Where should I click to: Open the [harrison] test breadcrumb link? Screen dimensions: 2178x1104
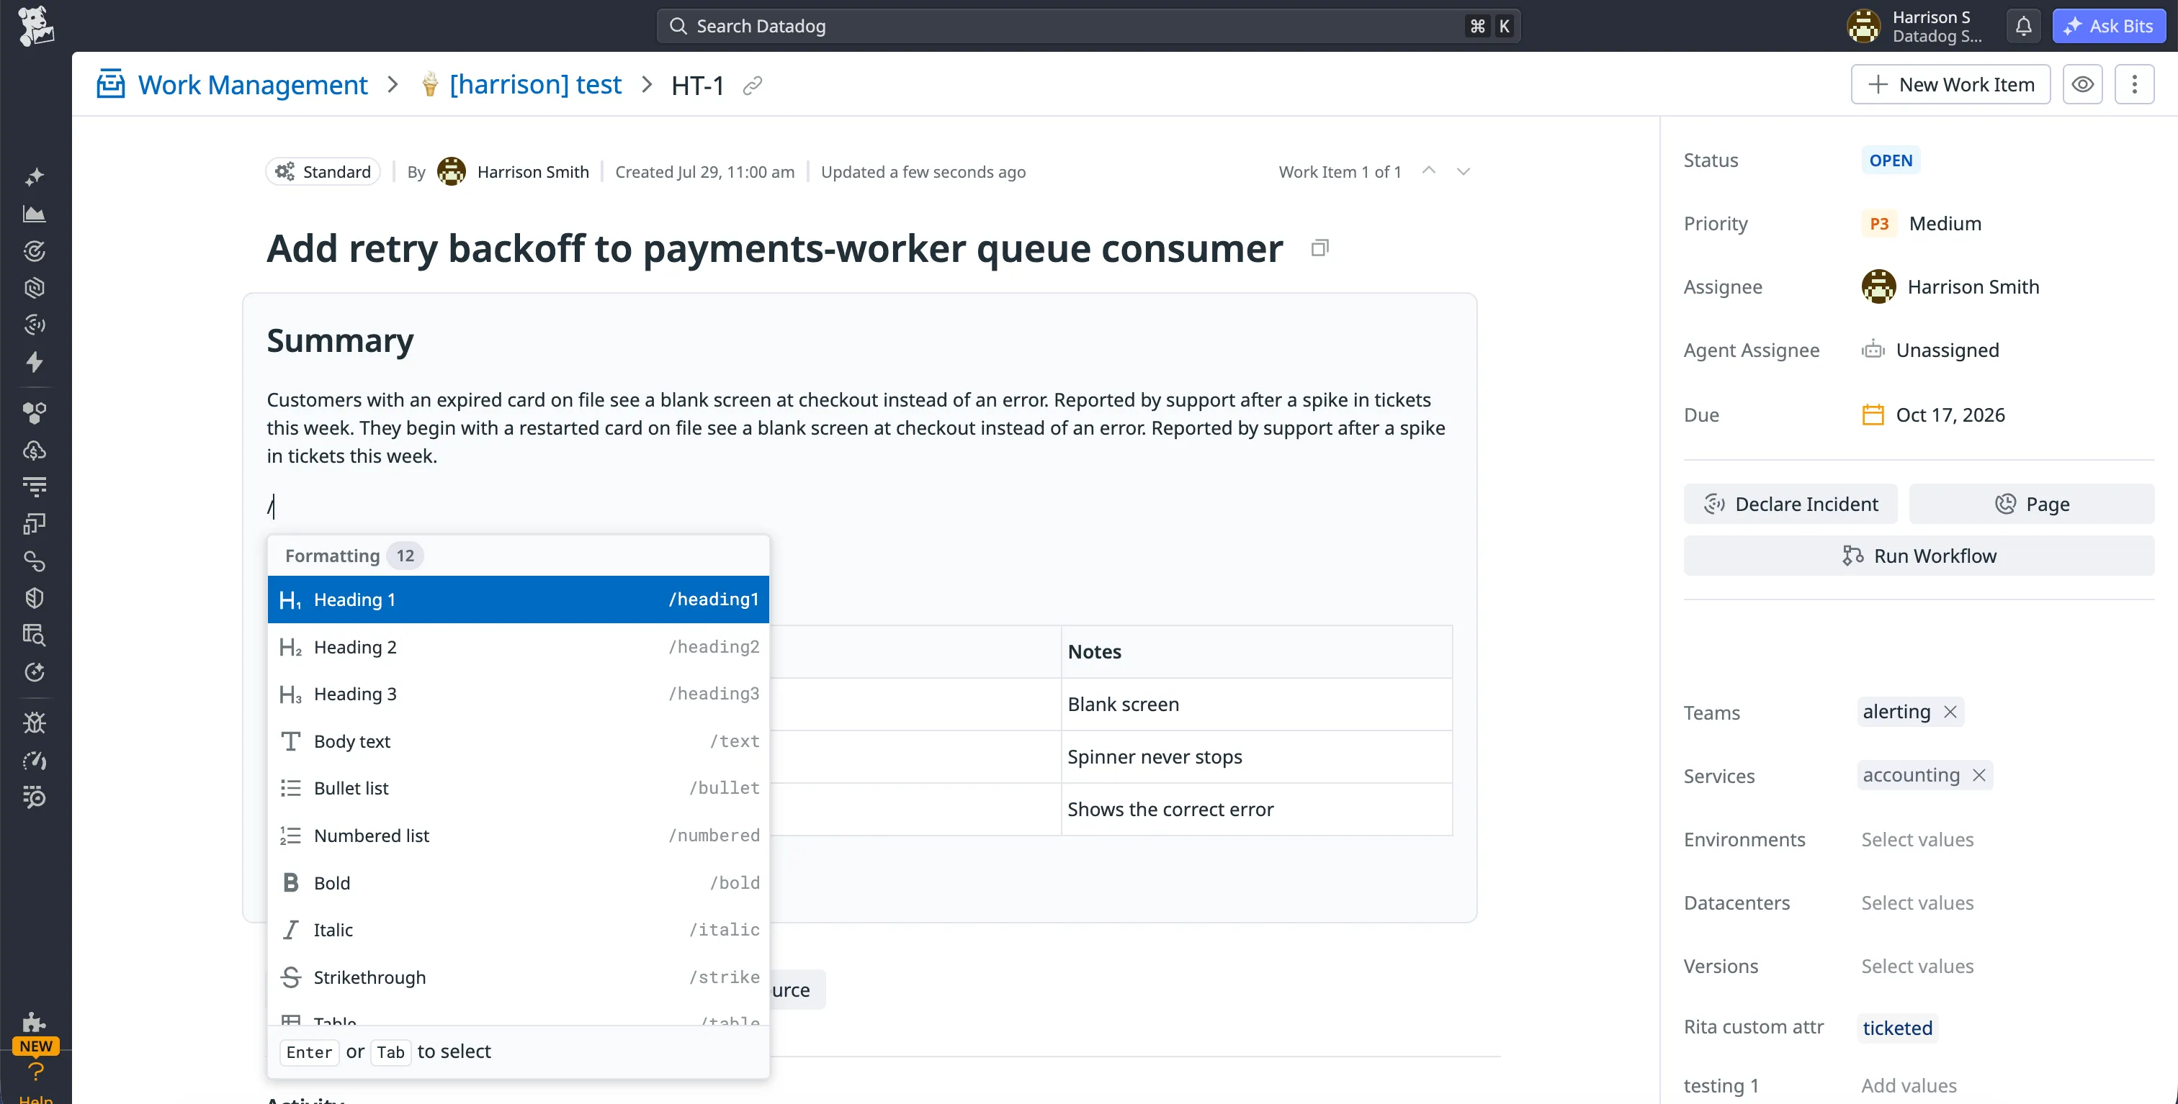coord(535,84)
